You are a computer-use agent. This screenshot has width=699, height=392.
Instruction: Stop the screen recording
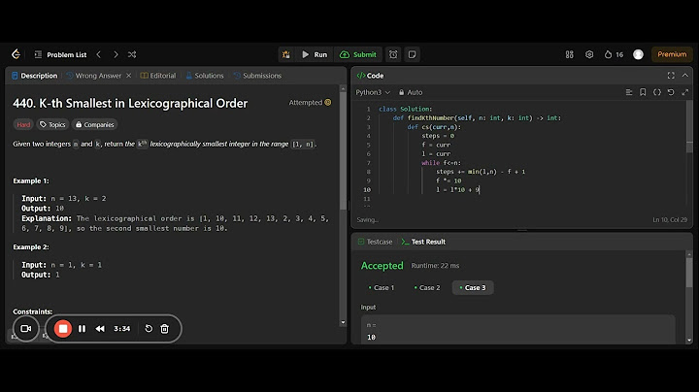pyautogui.click(x=63, y=329)
